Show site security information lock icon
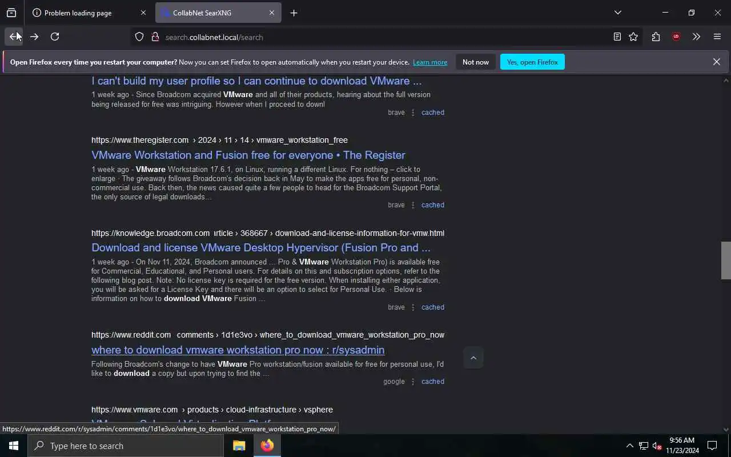Screen dimensions: 731x457 point(155,37)
